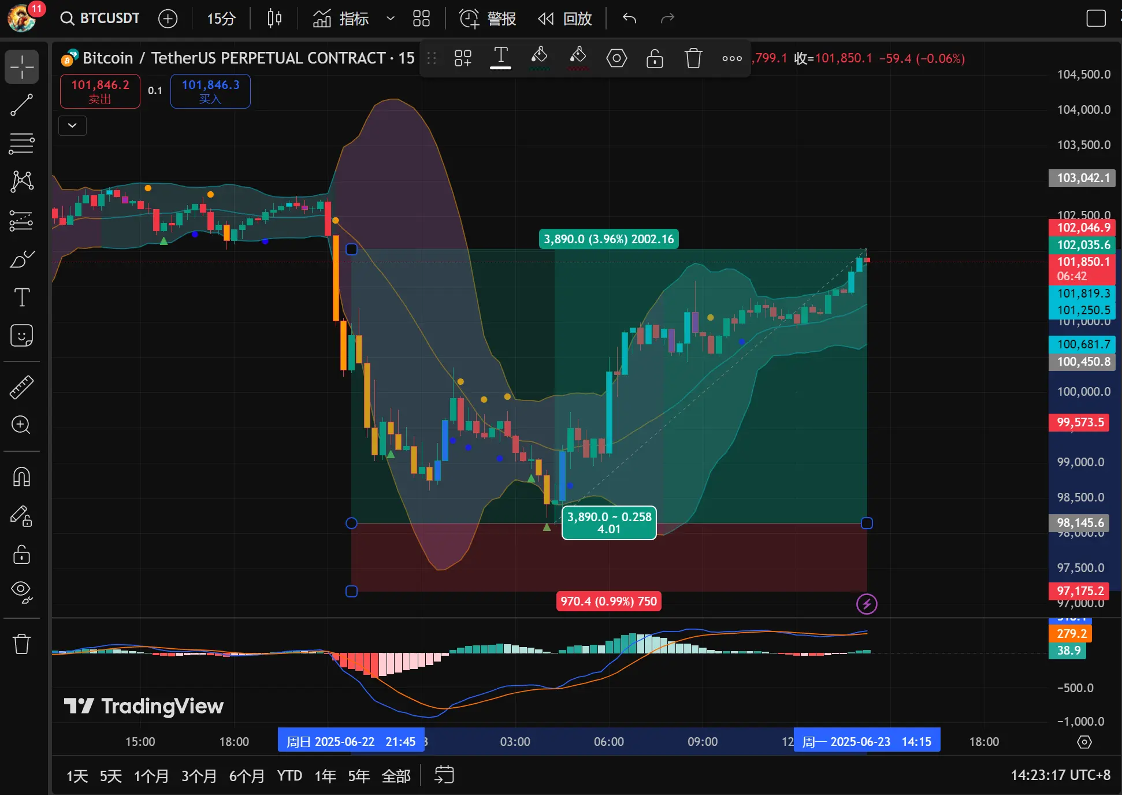Change the 15分 time interval
1122x795 pixels.
[221, 18]
